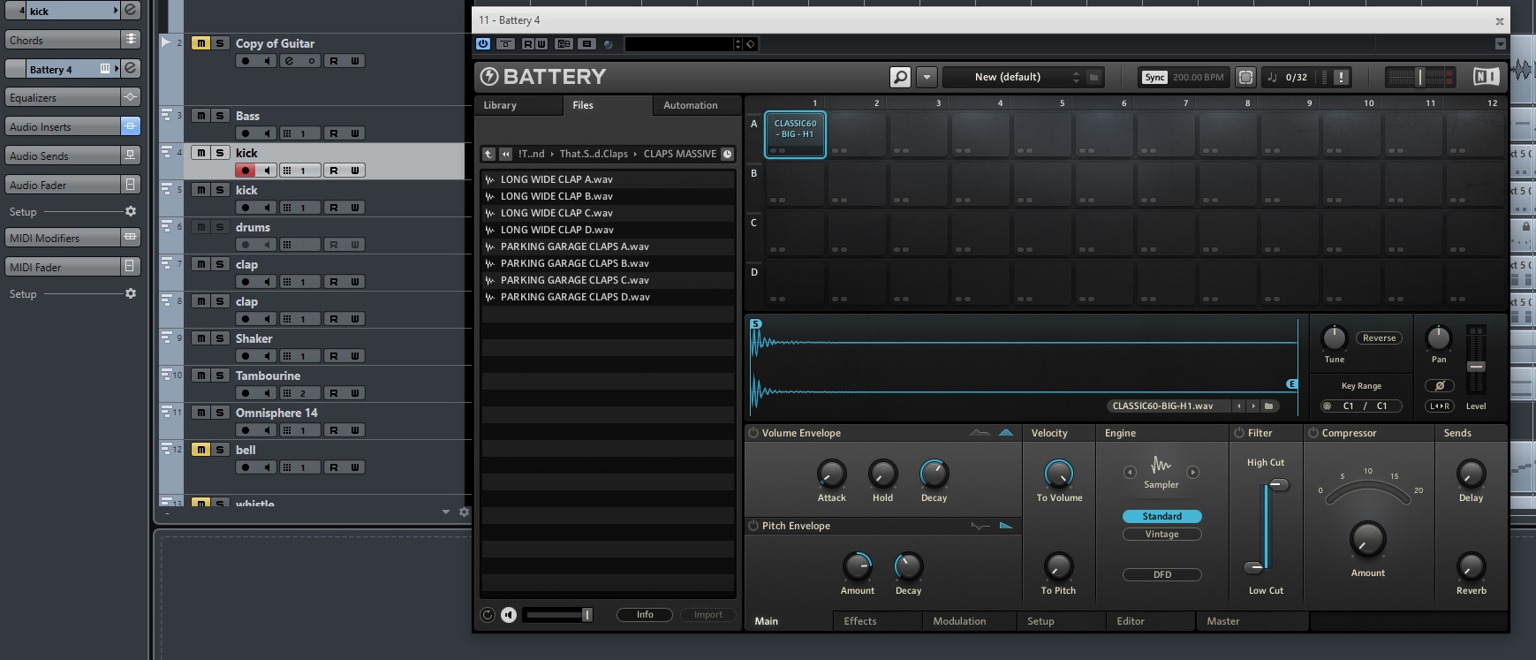
Task: Click the phase invert Ø button
Action: [x=1440, y=386]
